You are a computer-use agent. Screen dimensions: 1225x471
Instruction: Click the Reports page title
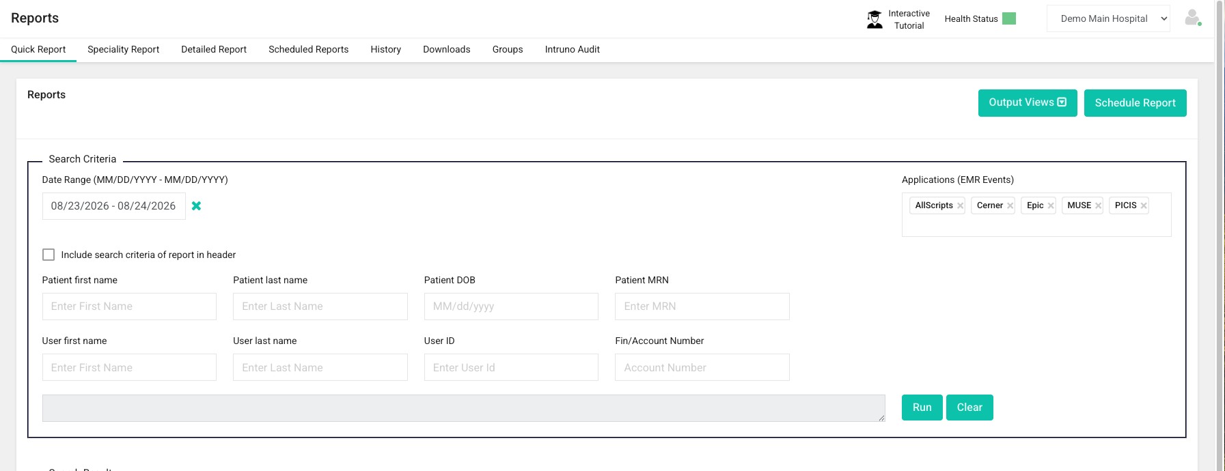[35, 18]
